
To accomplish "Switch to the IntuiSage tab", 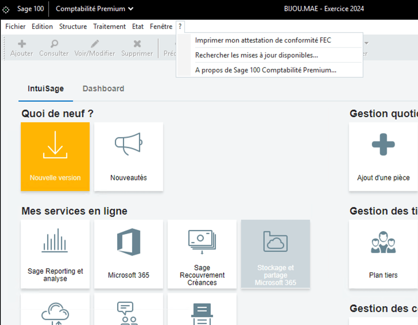I will [x=46, y=89].
